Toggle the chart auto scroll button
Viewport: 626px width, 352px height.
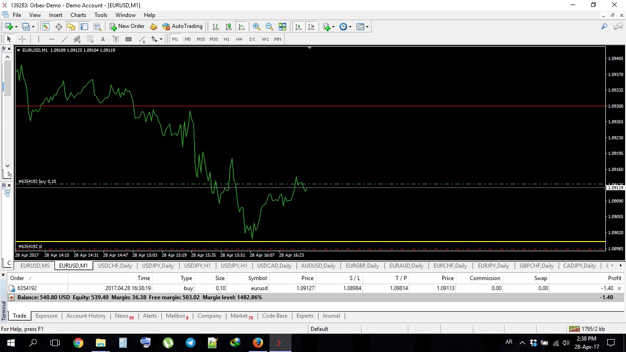click(x=298, y=27)
